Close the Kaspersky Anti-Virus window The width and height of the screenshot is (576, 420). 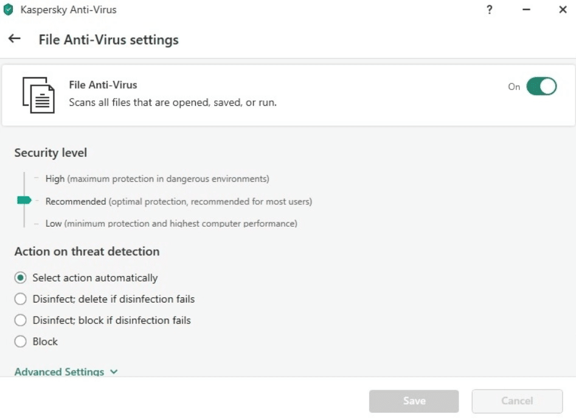click(563, 10)
